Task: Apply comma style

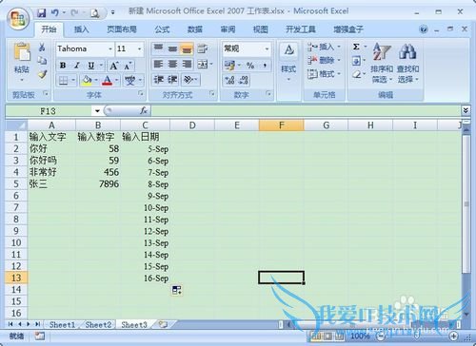Action: coord(265,66)
